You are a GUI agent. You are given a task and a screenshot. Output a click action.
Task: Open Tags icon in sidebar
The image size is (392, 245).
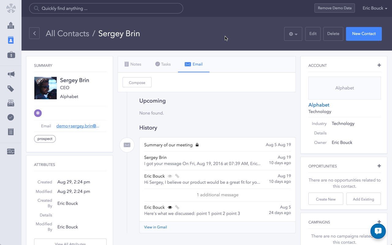coord(11,89)
